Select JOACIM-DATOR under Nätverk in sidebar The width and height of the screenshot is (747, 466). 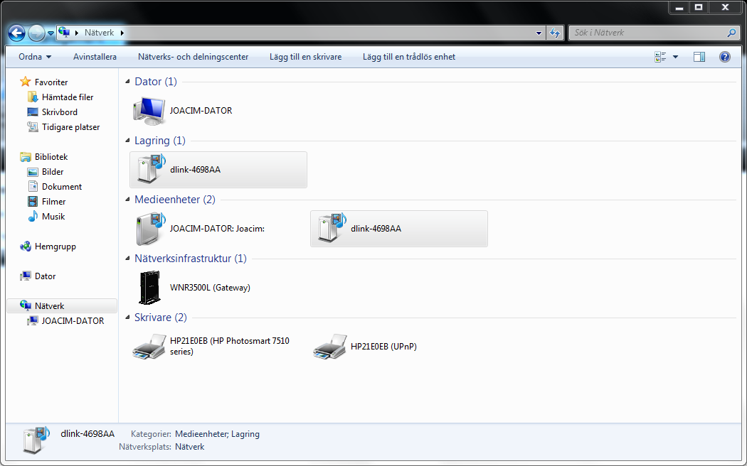tap(73, 321)
